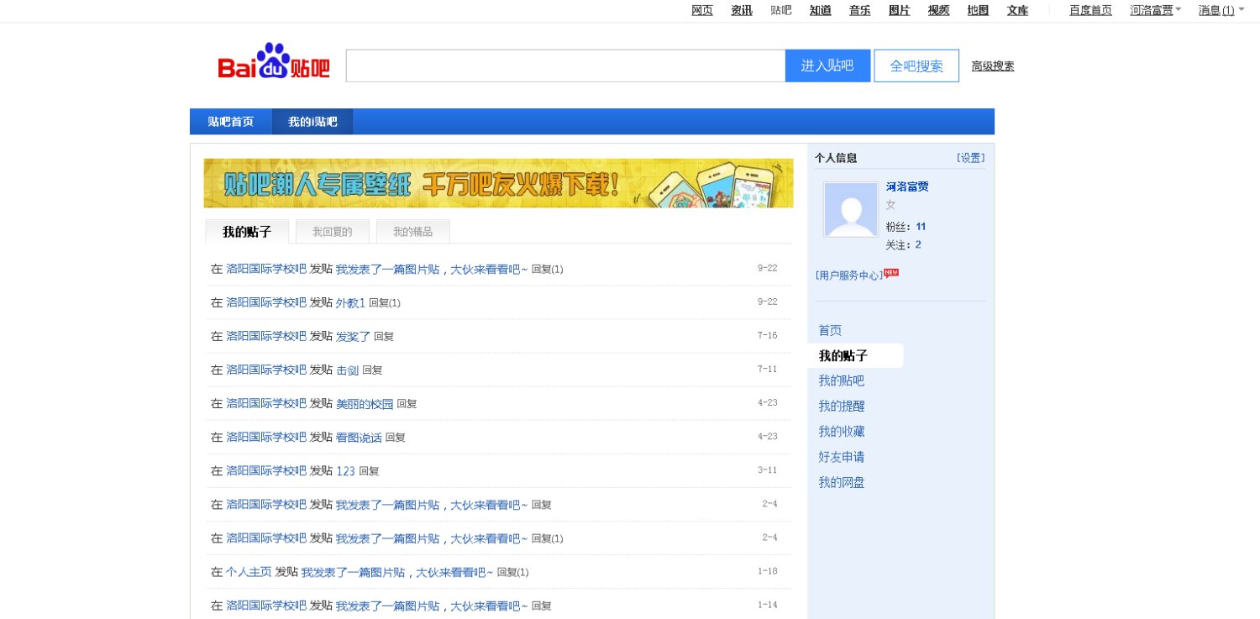1260x619 pixels.
Task: Open the post titled 发奖了
Action: point(353,336)
